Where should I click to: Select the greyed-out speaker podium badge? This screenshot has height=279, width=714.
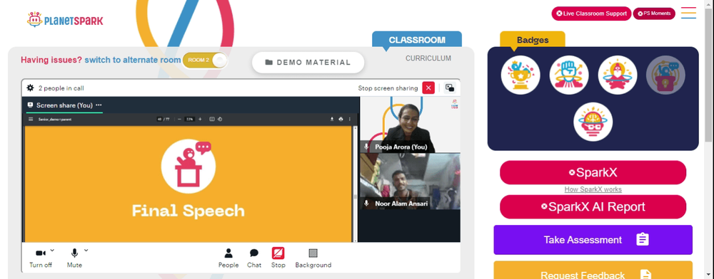pos(665,75)
